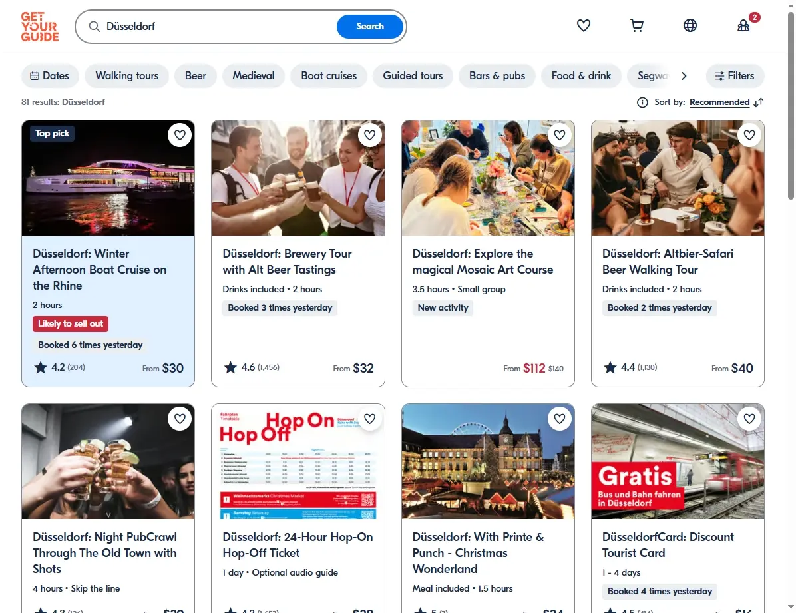Favorite the Altbier-Safari Beer Walking Tour
Image resolution: width=796 pixels, height=613 pixels.
(749, 135)
